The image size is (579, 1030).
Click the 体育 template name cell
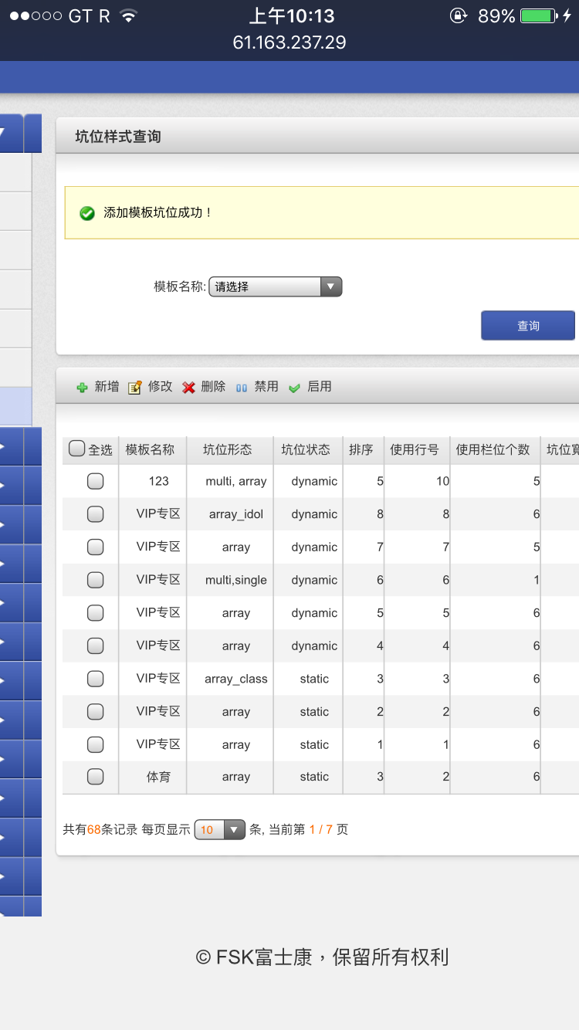tap(158, 777)
